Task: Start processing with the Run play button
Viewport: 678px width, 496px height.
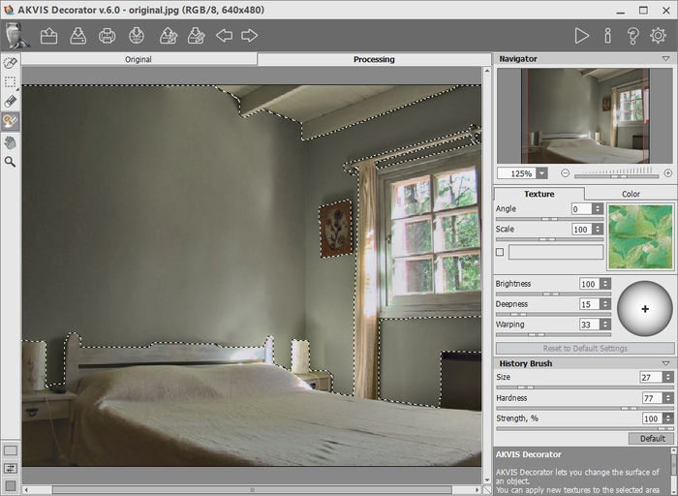Action: tap(581, 36)
